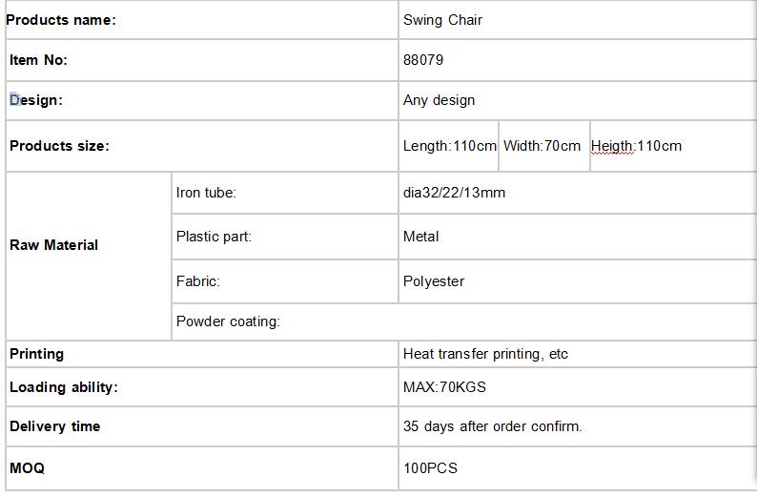Click the "Products size:" label

click(59, 146)
